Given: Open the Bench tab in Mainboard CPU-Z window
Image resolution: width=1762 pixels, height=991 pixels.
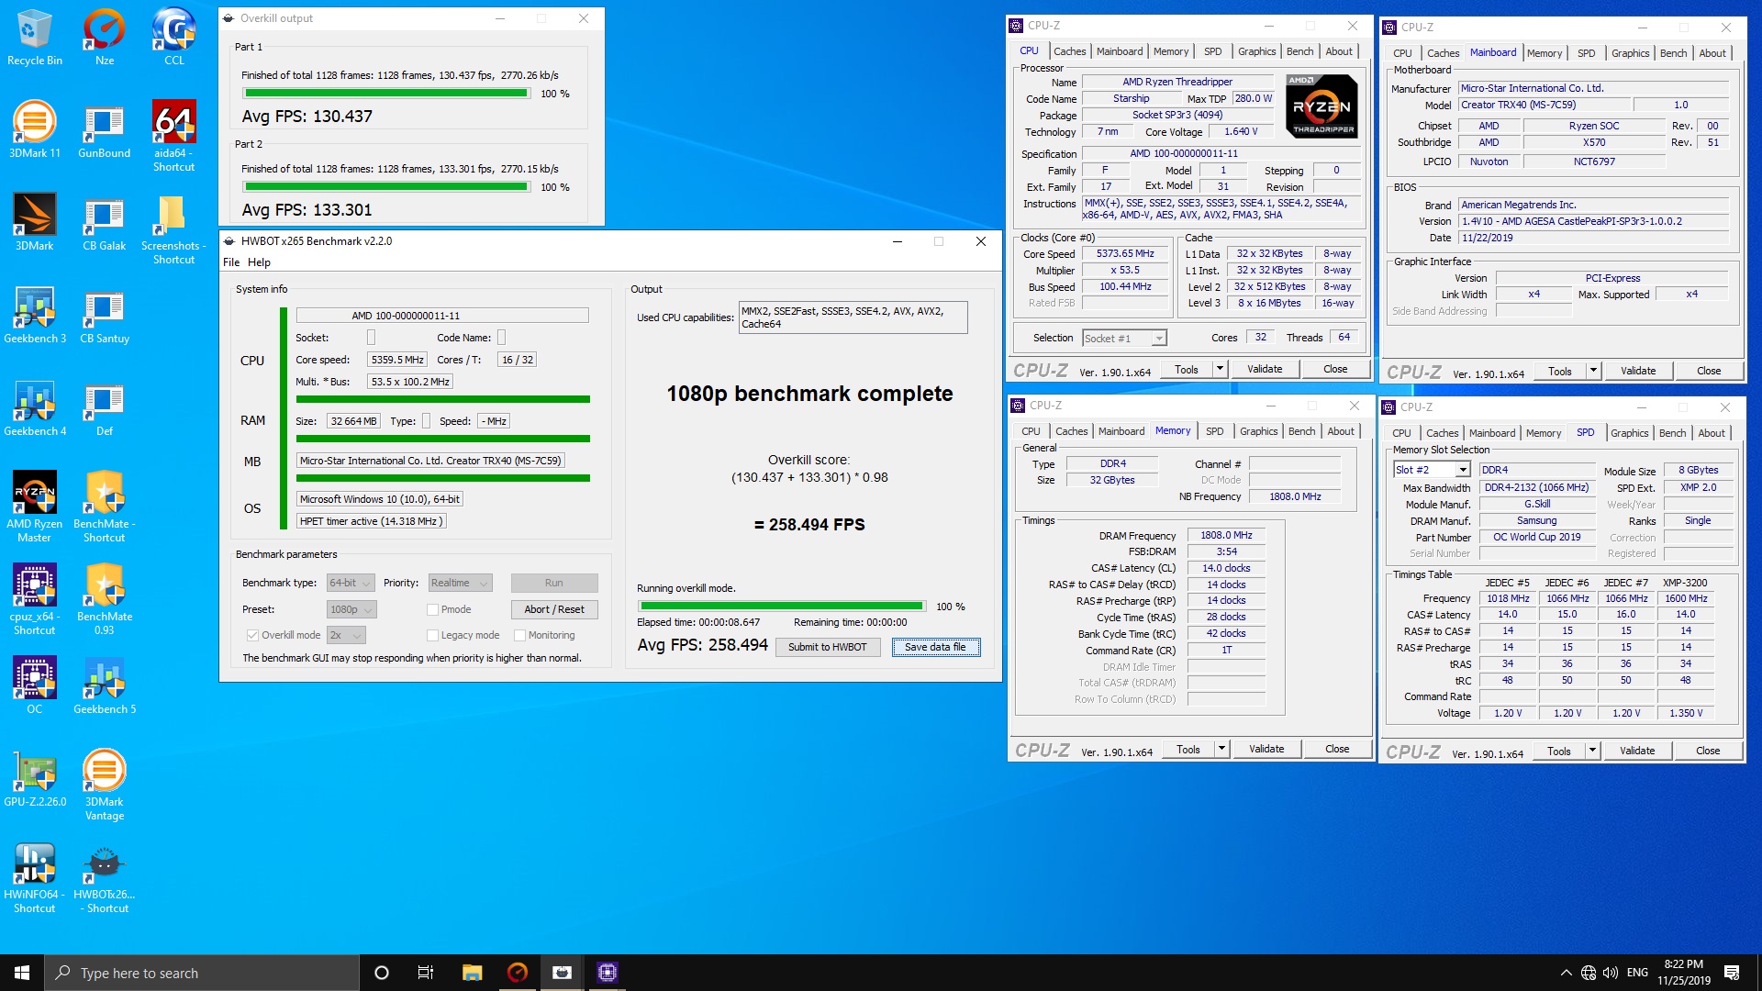Looking at the screenshot, I should tap(1673, 53).
